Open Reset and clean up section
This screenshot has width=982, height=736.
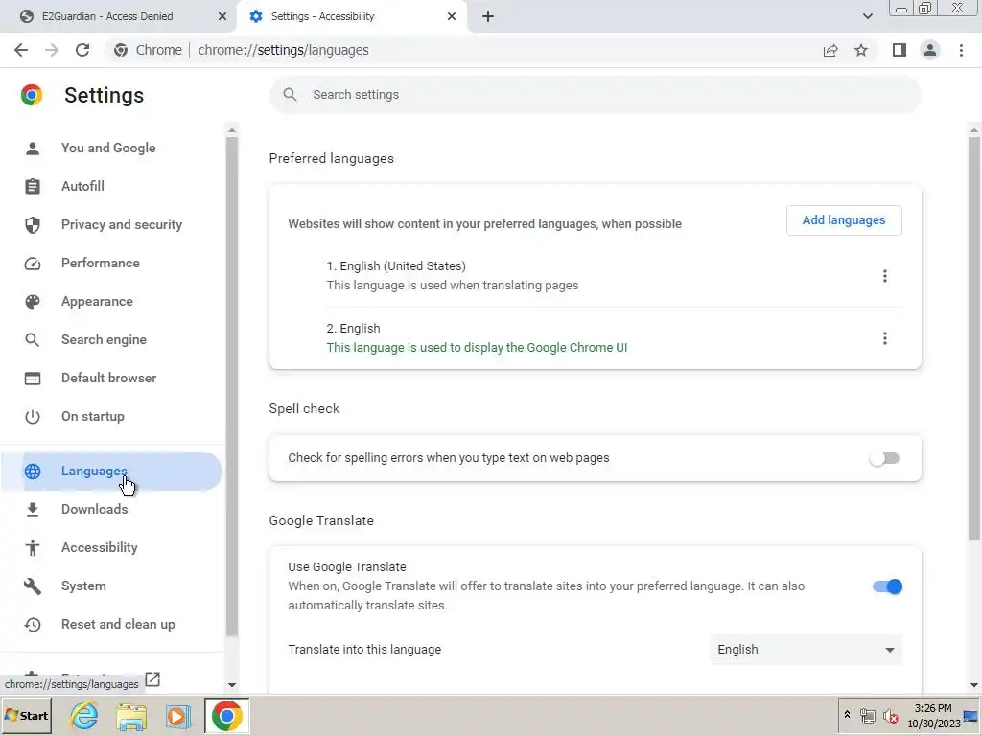pos(118,625)
